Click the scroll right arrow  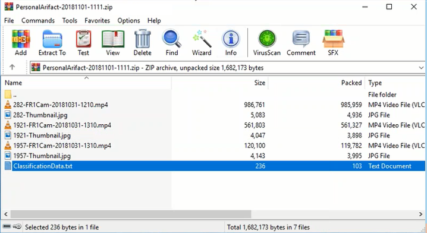420,214
